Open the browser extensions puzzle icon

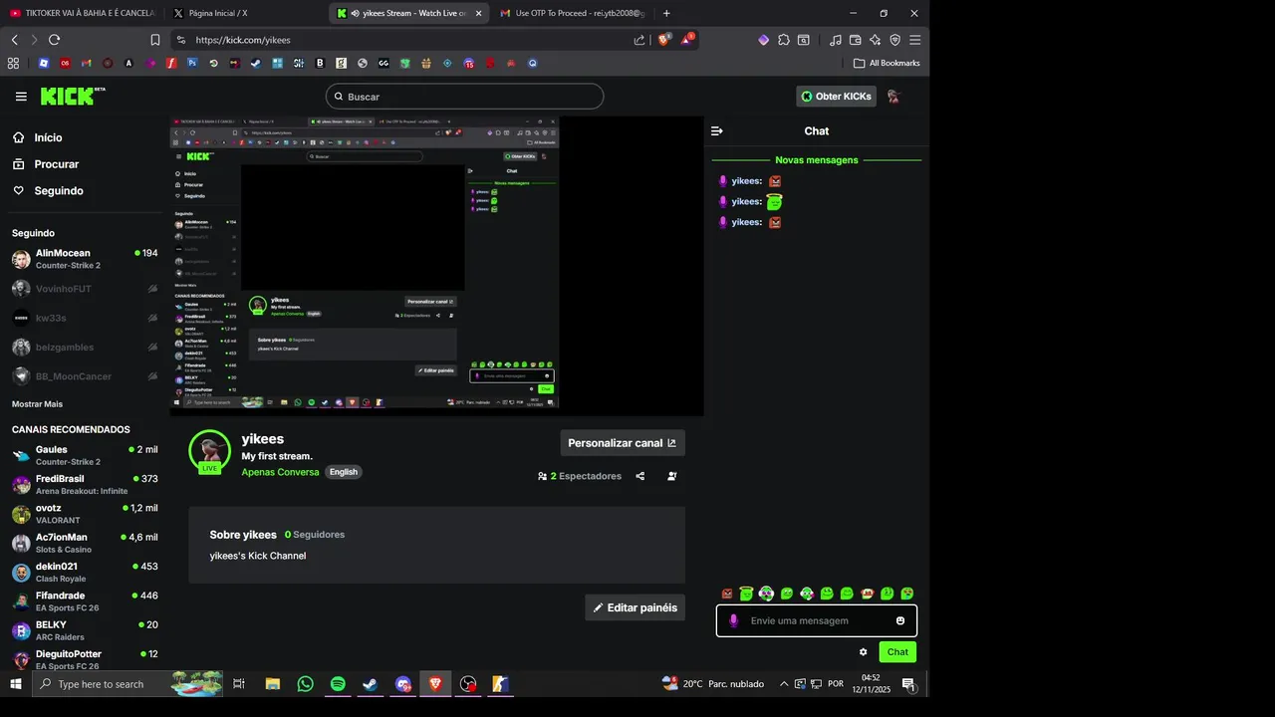tap(784, 40)
